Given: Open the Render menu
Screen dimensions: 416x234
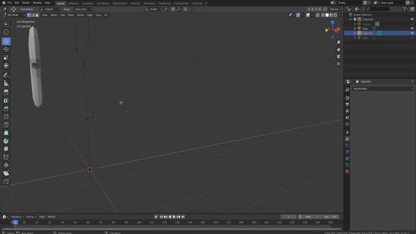Looking at the screenshot, I should 26,3.
